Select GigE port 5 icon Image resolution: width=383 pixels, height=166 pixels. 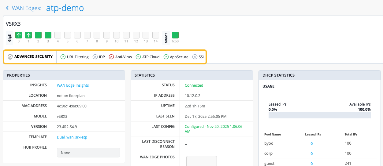point(68,35)
